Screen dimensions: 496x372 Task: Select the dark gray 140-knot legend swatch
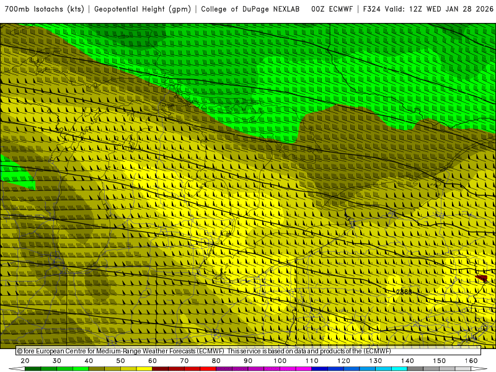[x=415, y=369]
